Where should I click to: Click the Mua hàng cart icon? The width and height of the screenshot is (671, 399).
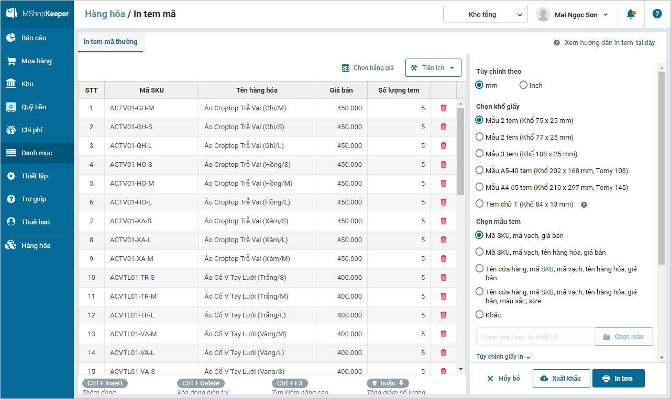pyautogui.click(x=11, y=61)
